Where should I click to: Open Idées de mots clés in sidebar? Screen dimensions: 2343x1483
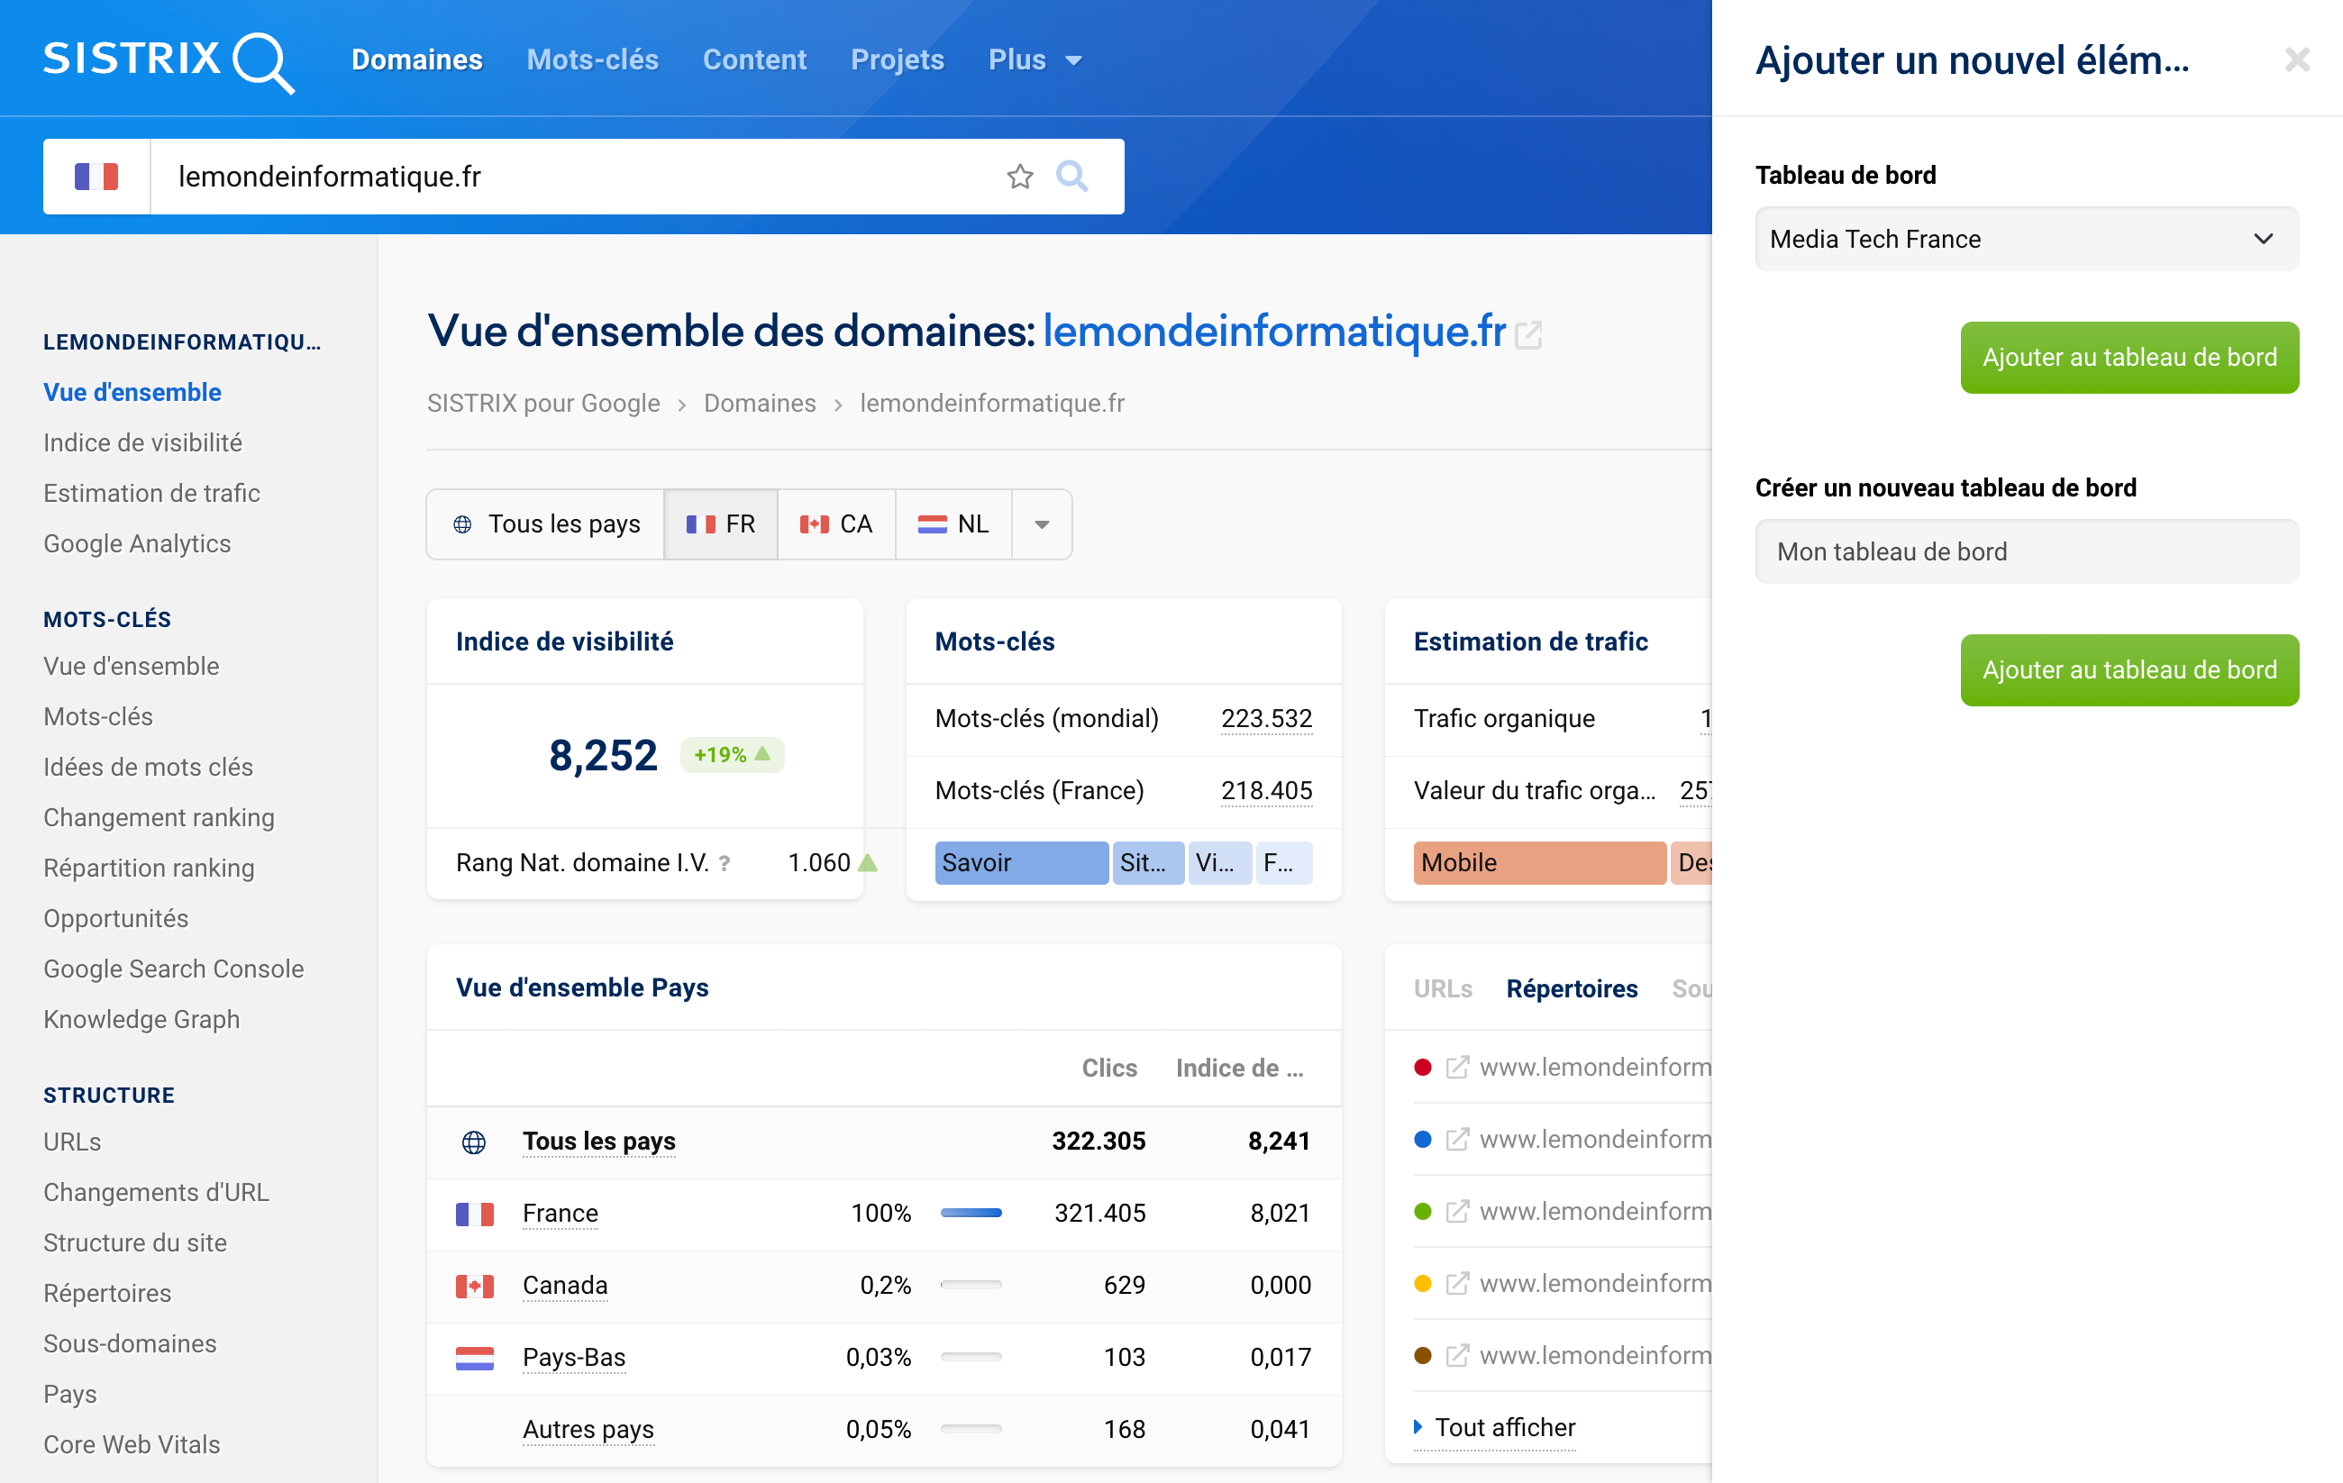tap(148, 768)
